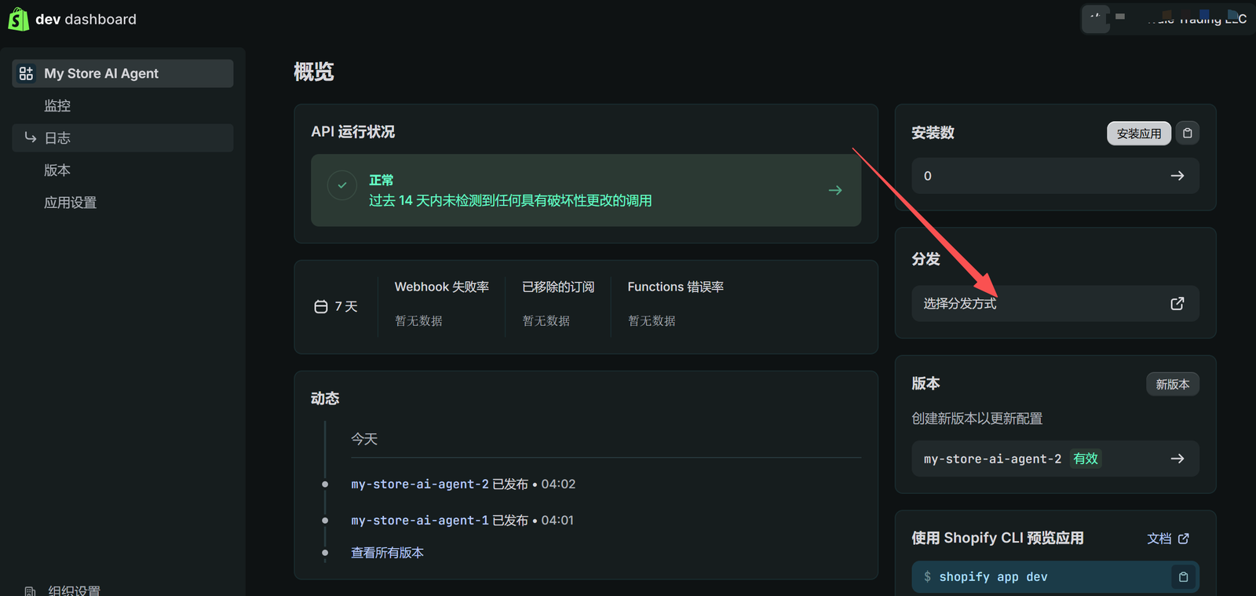Click the 概览 page title
The width and height of the screenshot is (1256, 596).
pyautogui.click(x=314, y=71)
